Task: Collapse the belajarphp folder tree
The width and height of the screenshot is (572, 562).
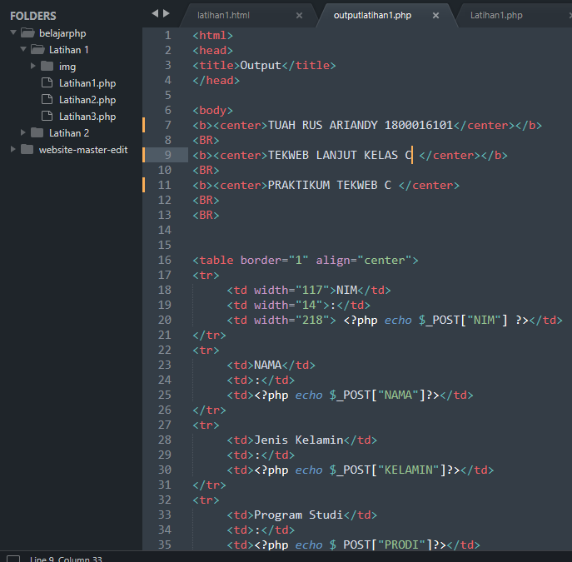Action: click(13, 32)
